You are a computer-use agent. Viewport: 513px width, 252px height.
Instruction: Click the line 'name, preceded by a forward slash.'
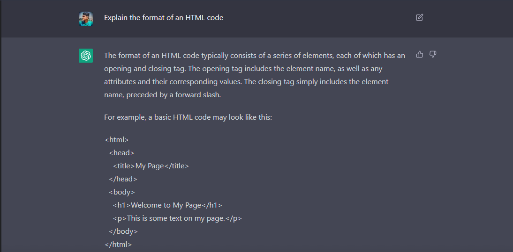click(162, 94)
